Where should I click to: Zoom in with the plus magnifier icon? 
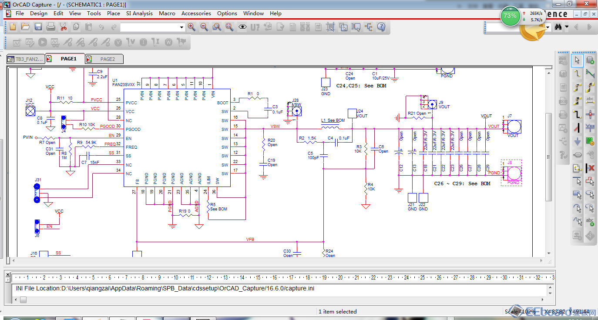pyautogui.click(x=191, y=27)
